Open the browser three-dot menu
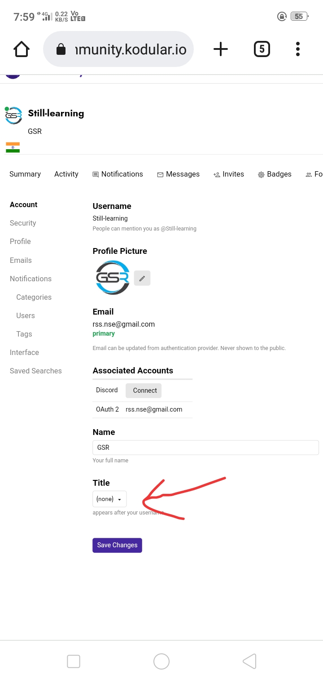Screen dimensions: 323x683 pos(298,49)
